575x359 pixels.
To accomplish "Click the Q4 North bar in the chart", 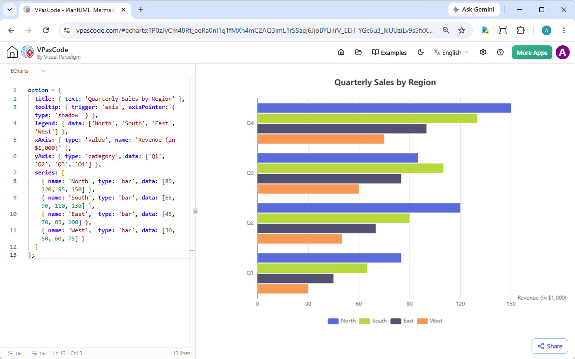I will coord(384,108).
